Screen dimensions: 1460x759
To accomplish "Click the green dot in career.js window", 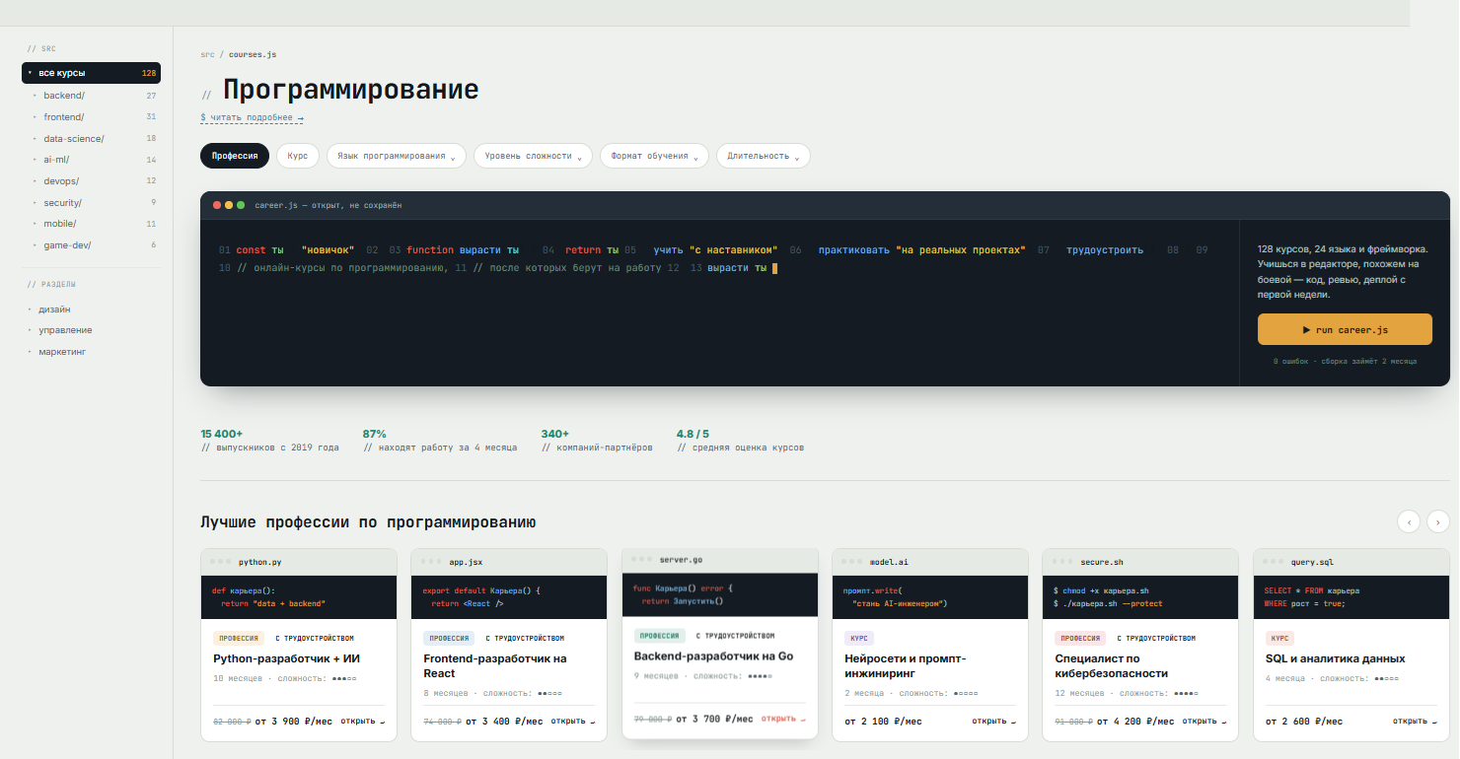I will pyautogui.click(x=241, y=205).
